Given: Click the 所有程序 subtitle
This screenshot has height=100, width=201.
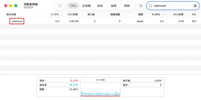Looking at the screenshot, I should (x=28, y=8).
